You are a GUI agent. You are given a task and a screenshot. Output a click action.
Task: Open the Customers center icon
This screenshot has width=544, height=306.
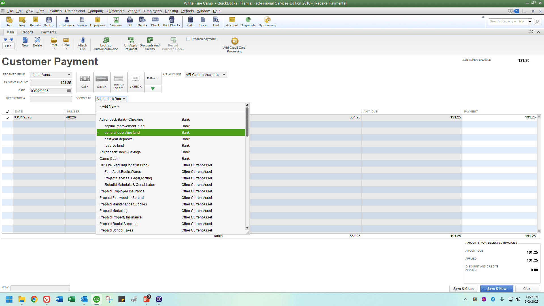[67, 22]
